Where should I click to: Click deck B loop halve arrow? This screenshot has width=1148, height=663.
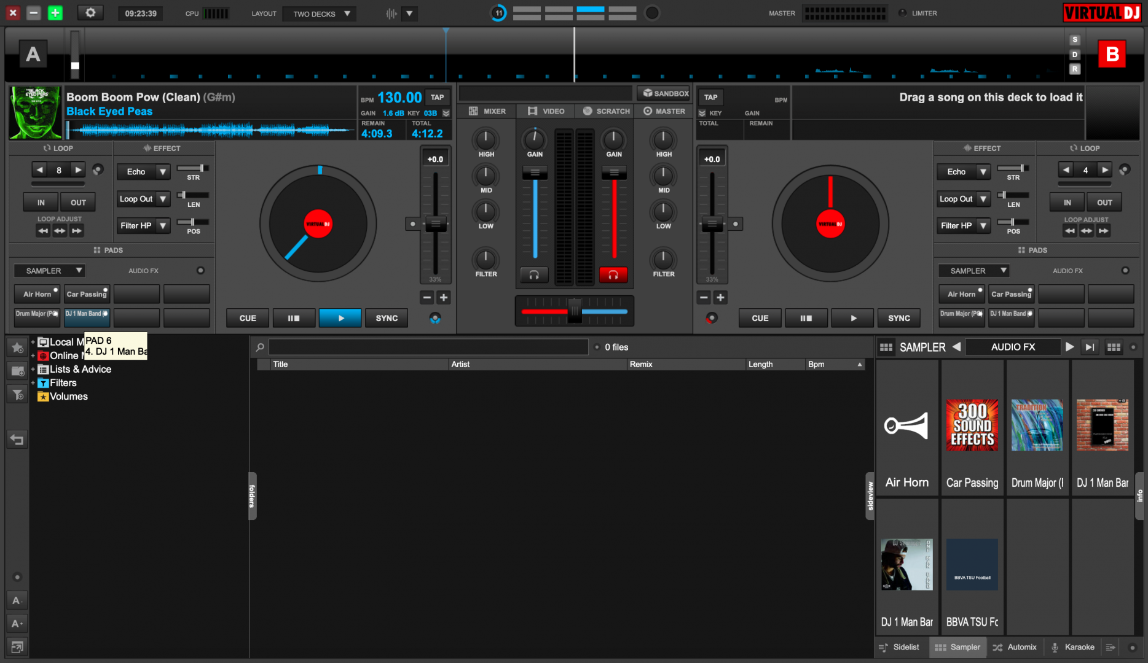(1066, 170)
